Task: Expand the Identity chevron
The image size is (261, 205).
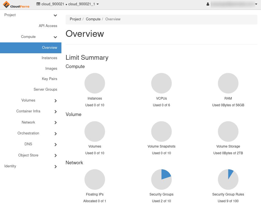Action: (56, 167)
